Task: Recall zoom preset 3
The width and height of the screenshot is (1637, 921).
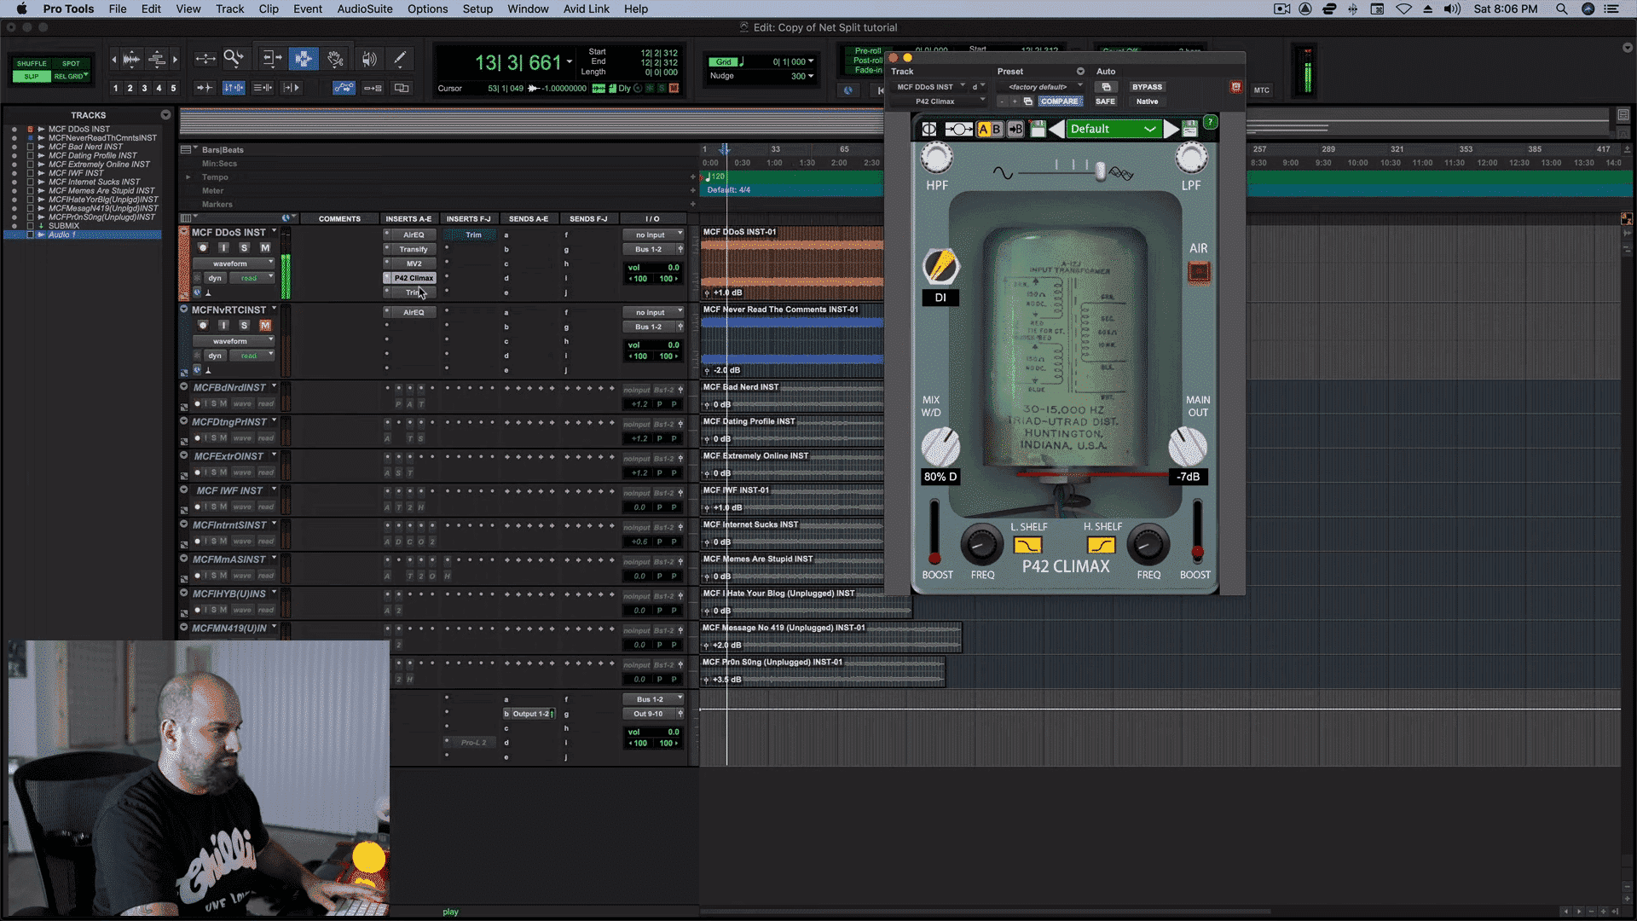Action: coord(144,88)
